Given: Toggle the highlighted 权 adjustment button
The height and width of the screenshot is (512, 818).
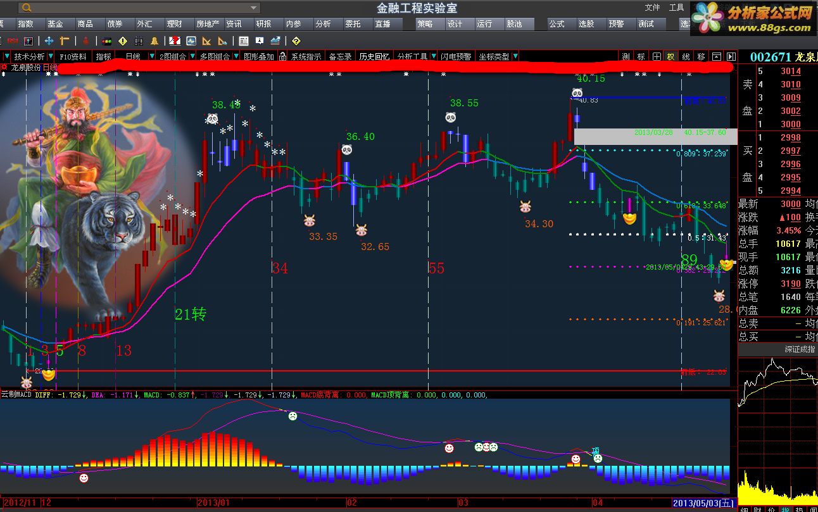Looking at the screenshot, I should pos(670,56).
